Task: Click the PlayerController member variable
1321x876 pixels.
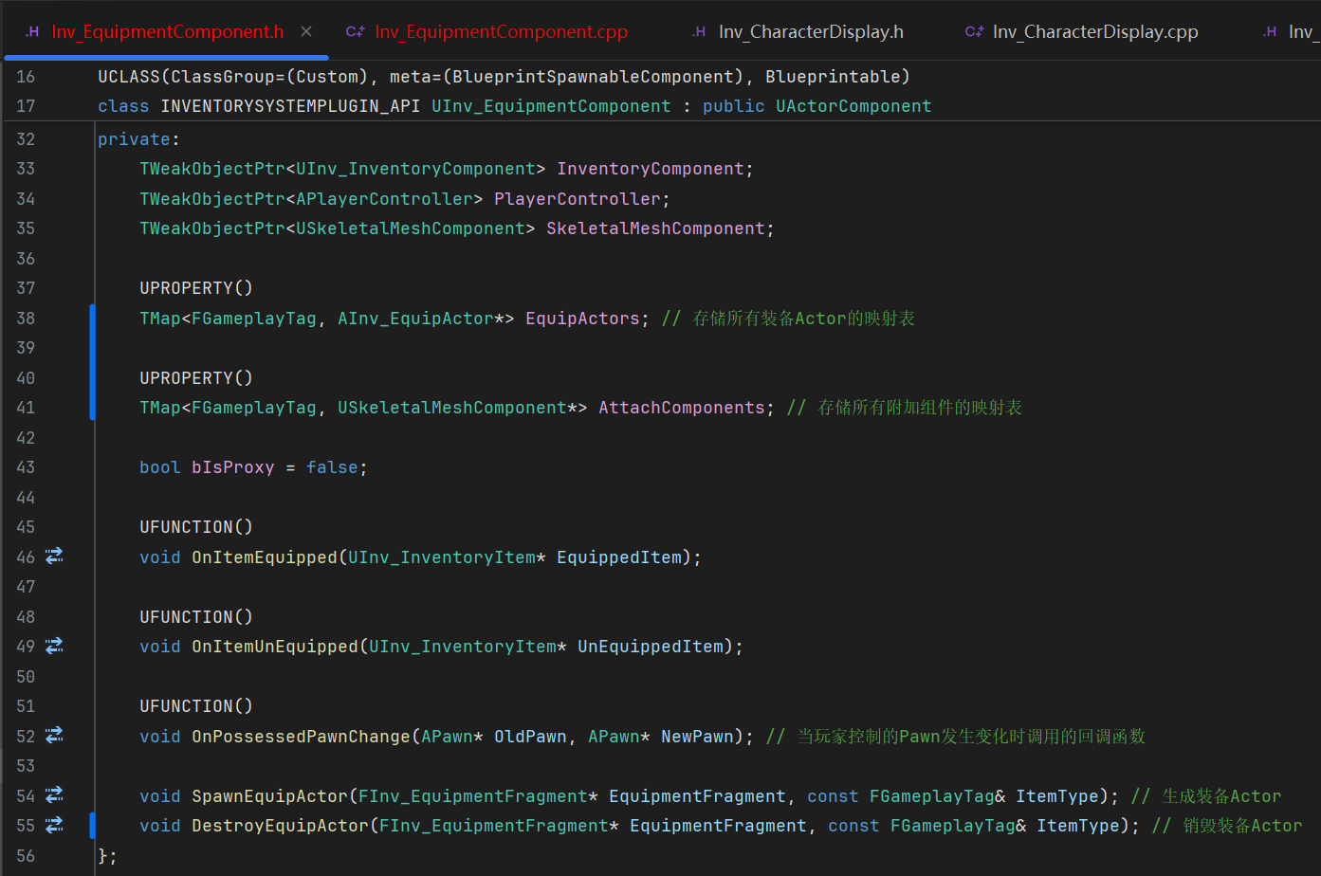Action: click(578, 199)
